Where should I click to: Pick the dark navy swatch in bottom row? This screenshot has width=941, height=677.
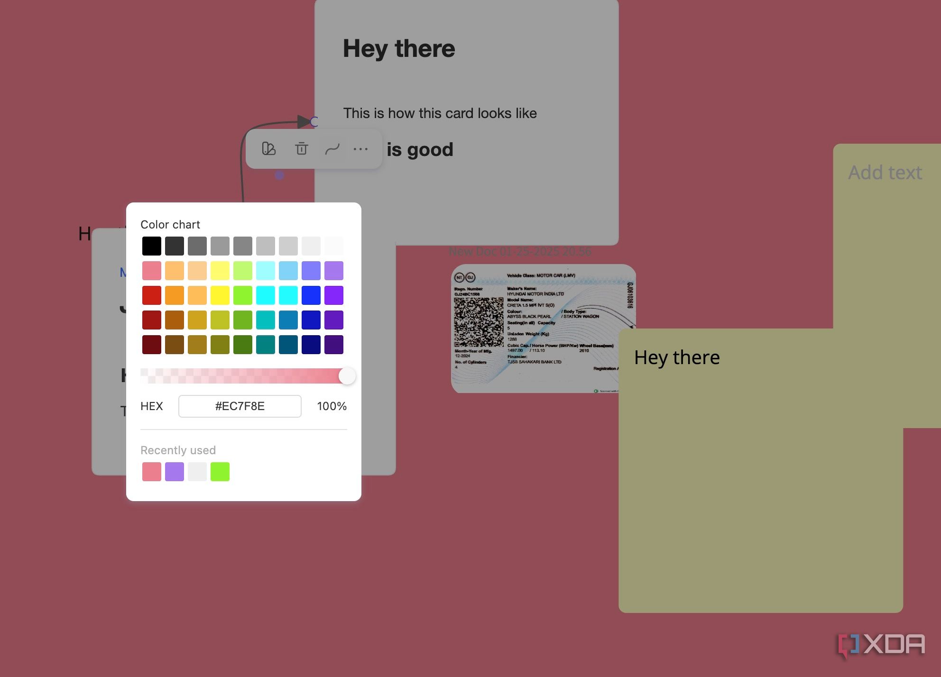(x=311, y=345)
